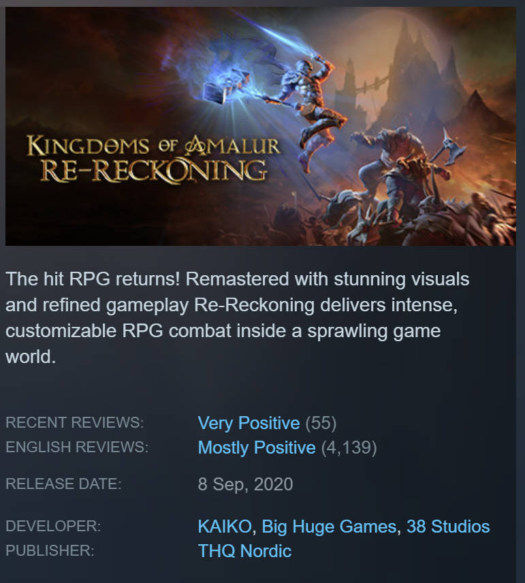The width and height of the screenshot is (525, 583).
Task: Click the Release Date label
Action: pyautogui.click(x=63, y=484)
